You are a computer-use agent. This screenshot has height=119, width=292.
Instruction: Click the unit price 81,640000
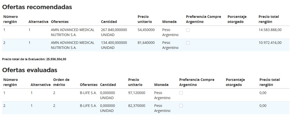pyautogui.click(x=146, y=43)
